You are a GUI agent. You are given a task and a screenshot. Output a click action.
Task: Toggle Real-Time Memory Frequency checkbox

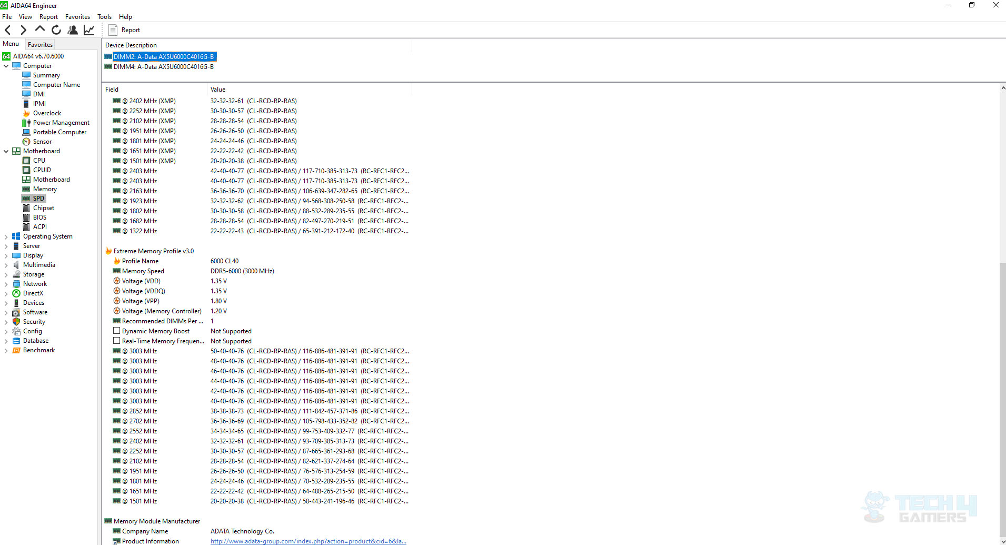[117, 341]
